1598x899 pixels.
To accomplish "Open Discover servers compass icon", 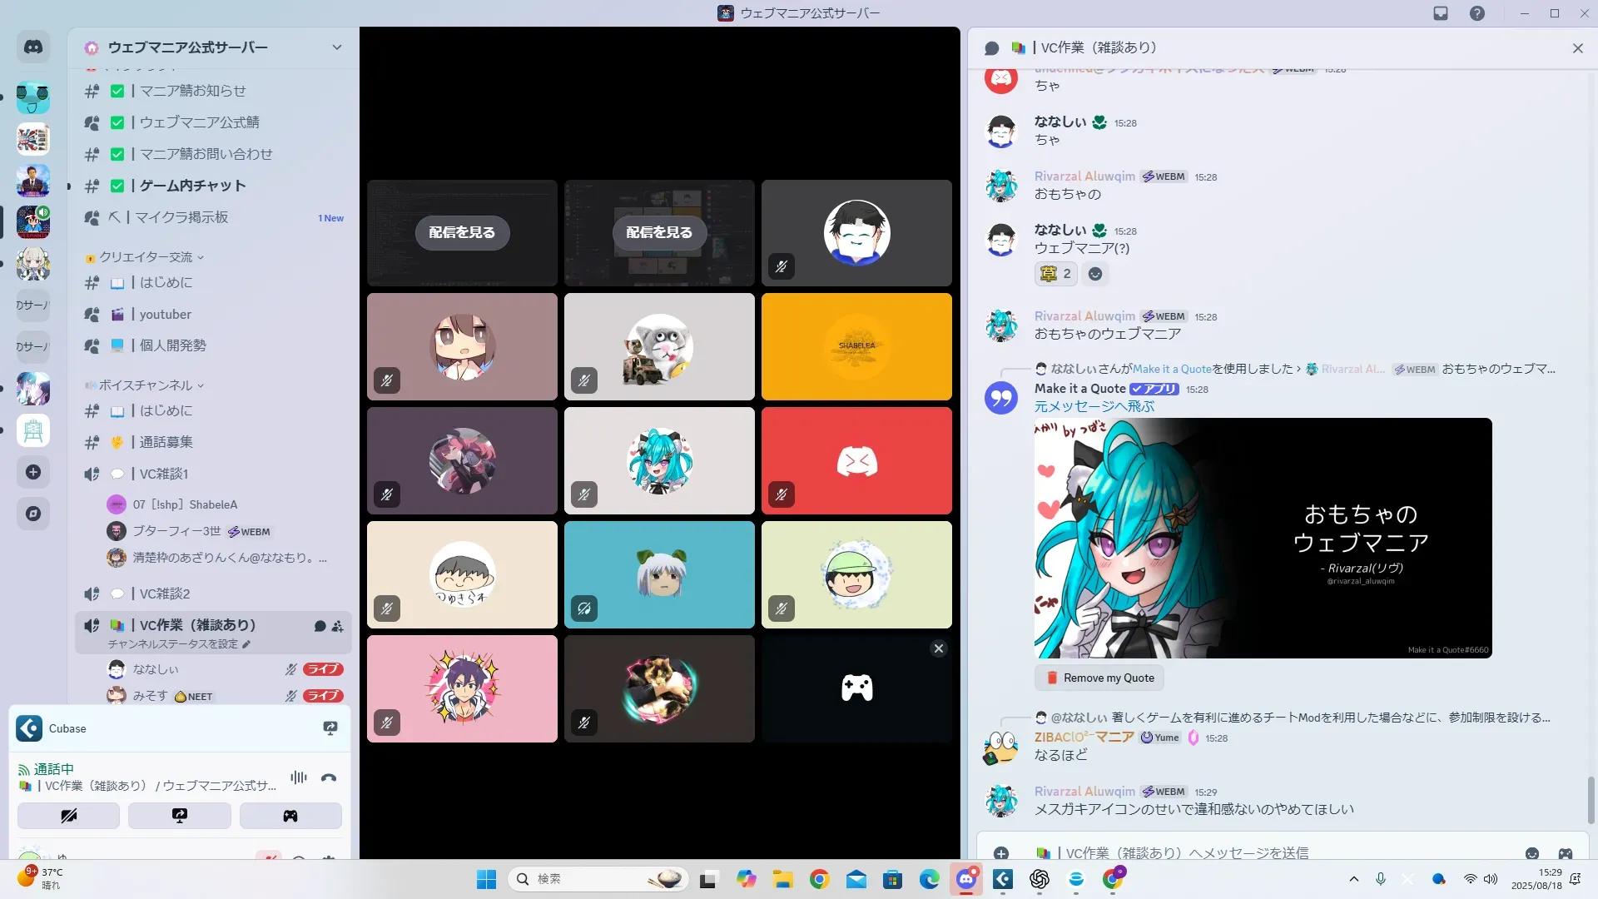I will pyautogui.click(x=33, y=514).
